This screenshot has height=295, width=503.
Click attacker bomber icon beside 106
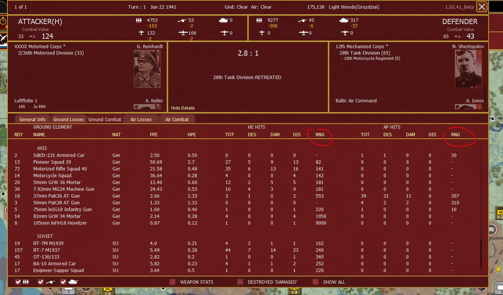[x=183, y=33]
